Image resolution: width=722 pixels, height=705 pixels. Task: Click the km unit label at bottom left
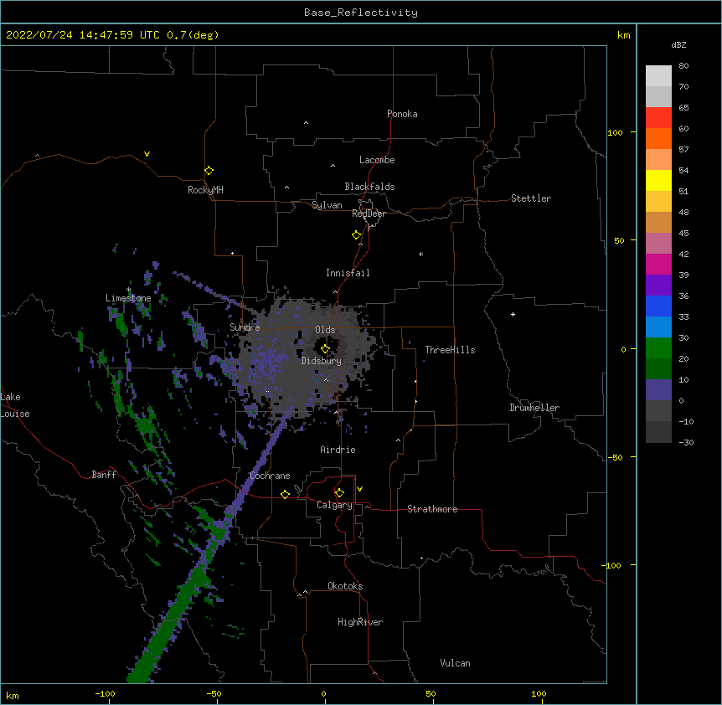(x=13, y=695)
